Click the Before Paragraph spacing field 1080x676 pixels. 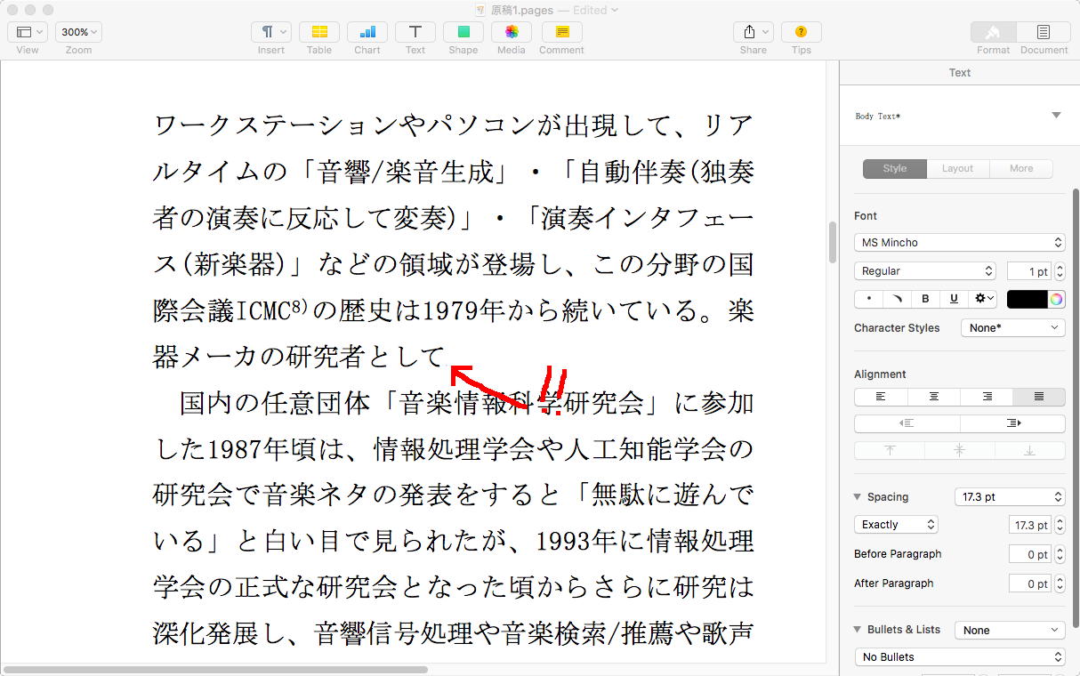1028,554
